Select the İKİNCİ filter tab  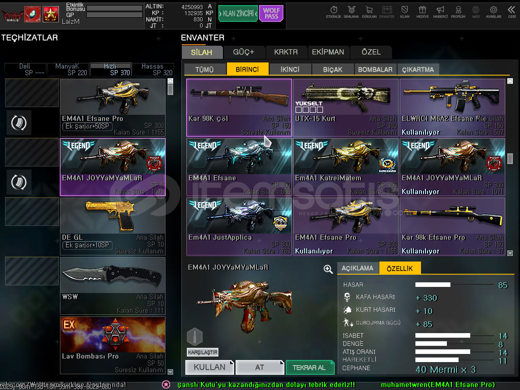(x=290, y=69)
